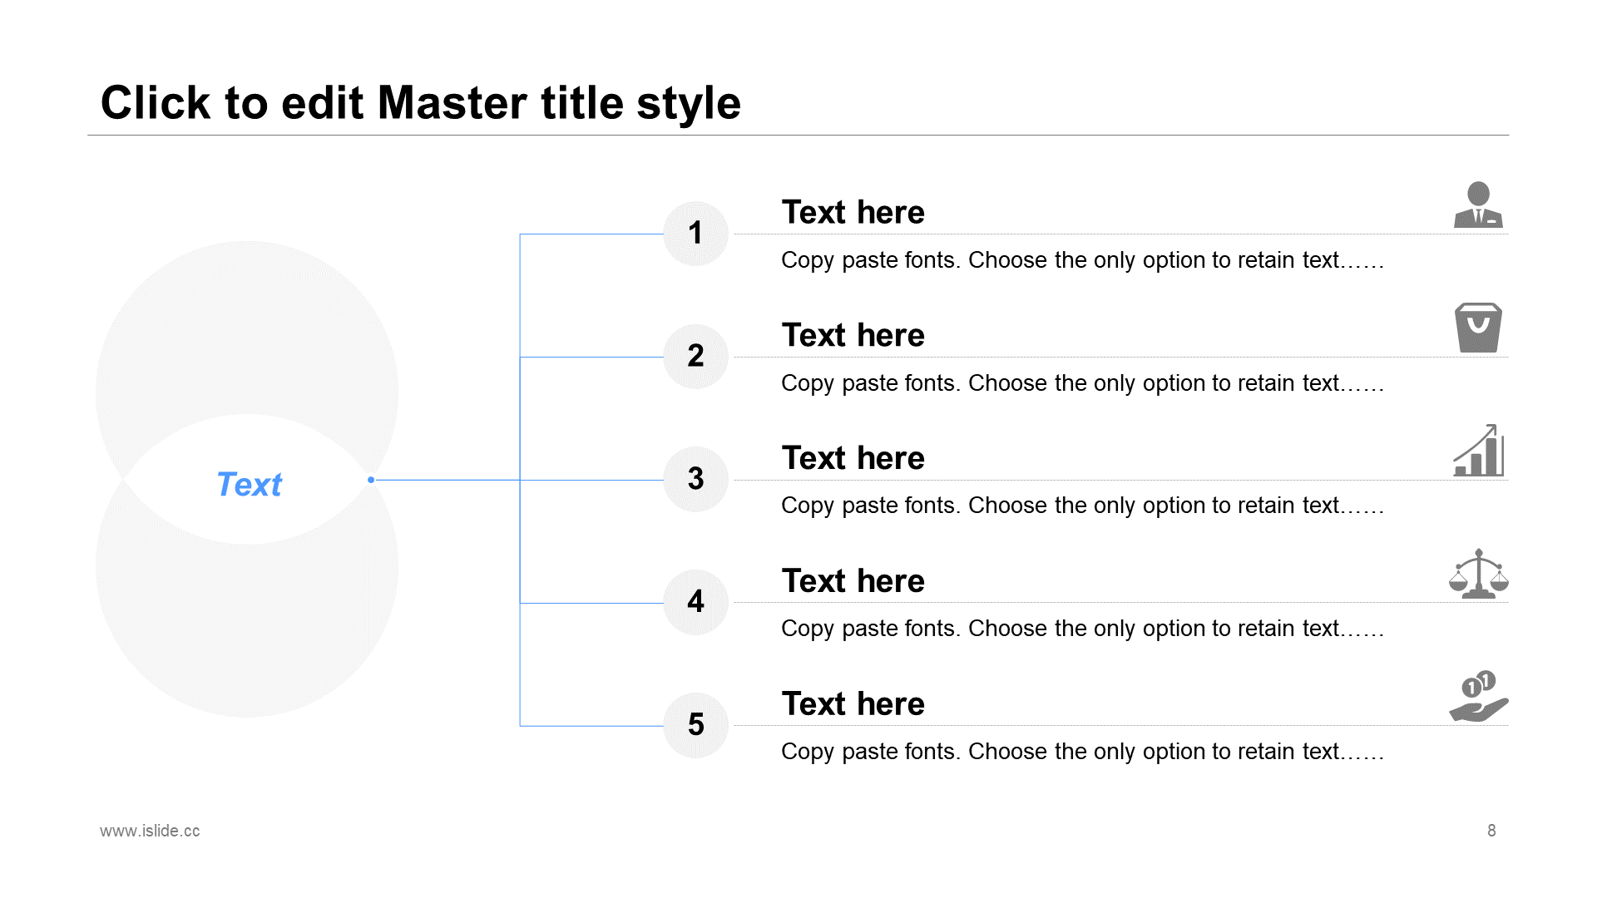Viewport: 1597px width, 898px height.
Task: Click the businessman icon beside item 1
Action: point(1478,205)
